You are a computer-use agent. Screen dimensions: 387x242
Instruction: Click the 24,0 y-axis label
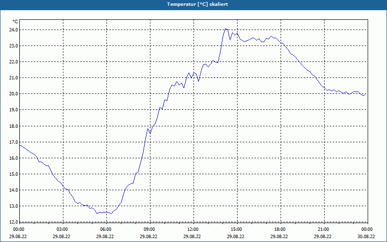coord(14,30)
